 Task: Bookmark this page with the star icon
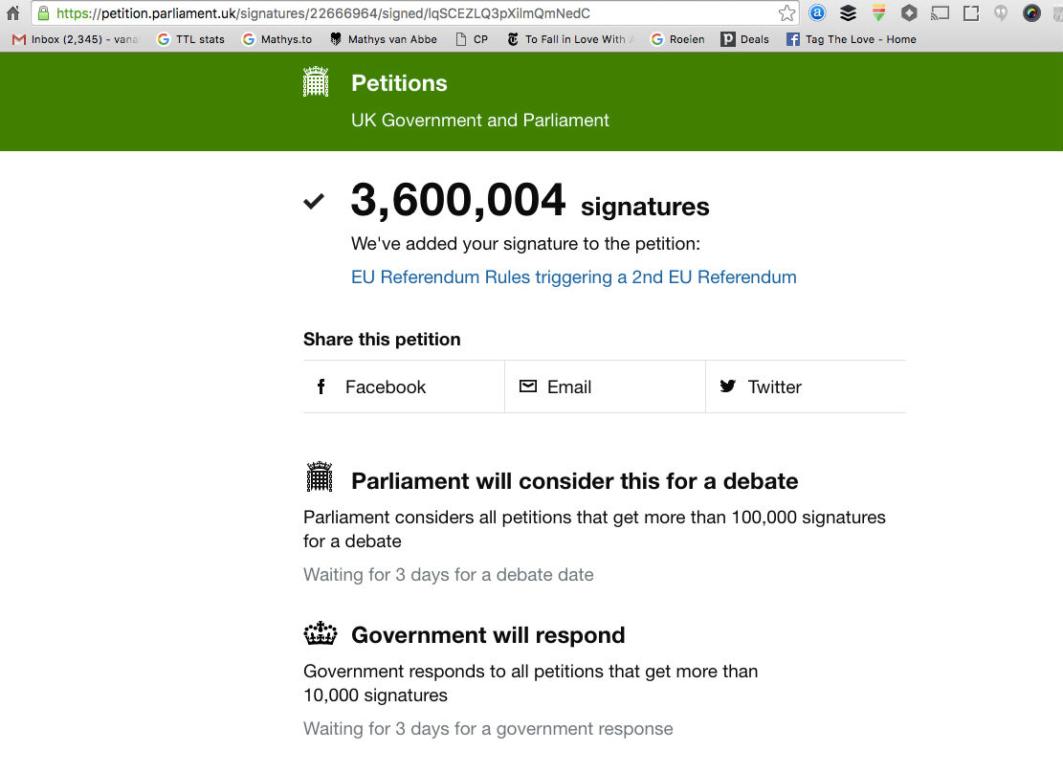click(x=786, y=13)
